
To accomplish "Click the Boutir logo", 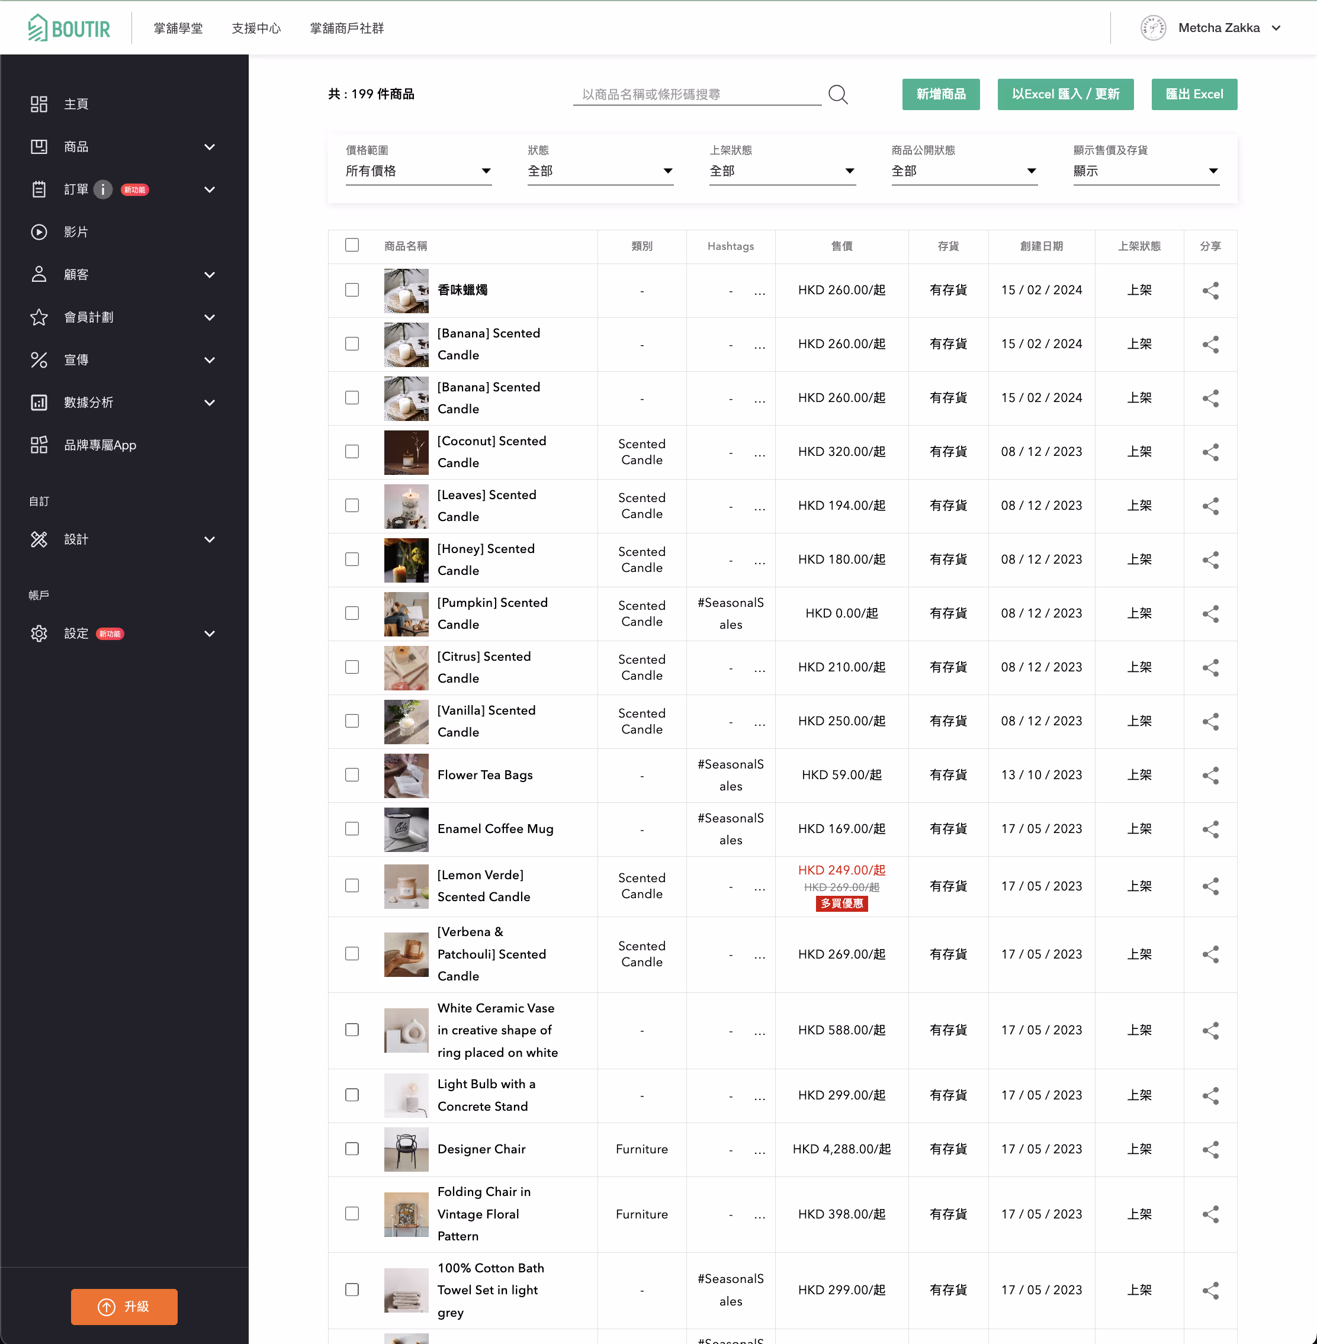I will [x=69, y=28].
